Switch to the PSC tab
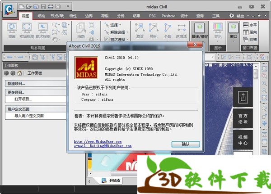Image resolution: width=271 pixels, height=194 pixels. (152, 16)
